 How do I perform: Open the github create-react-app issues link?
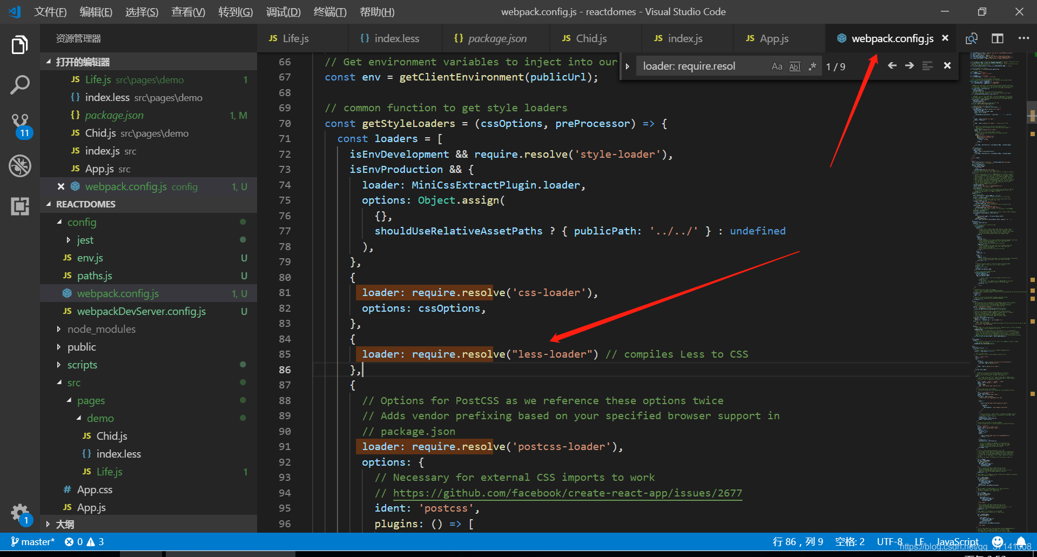point(567,493)
